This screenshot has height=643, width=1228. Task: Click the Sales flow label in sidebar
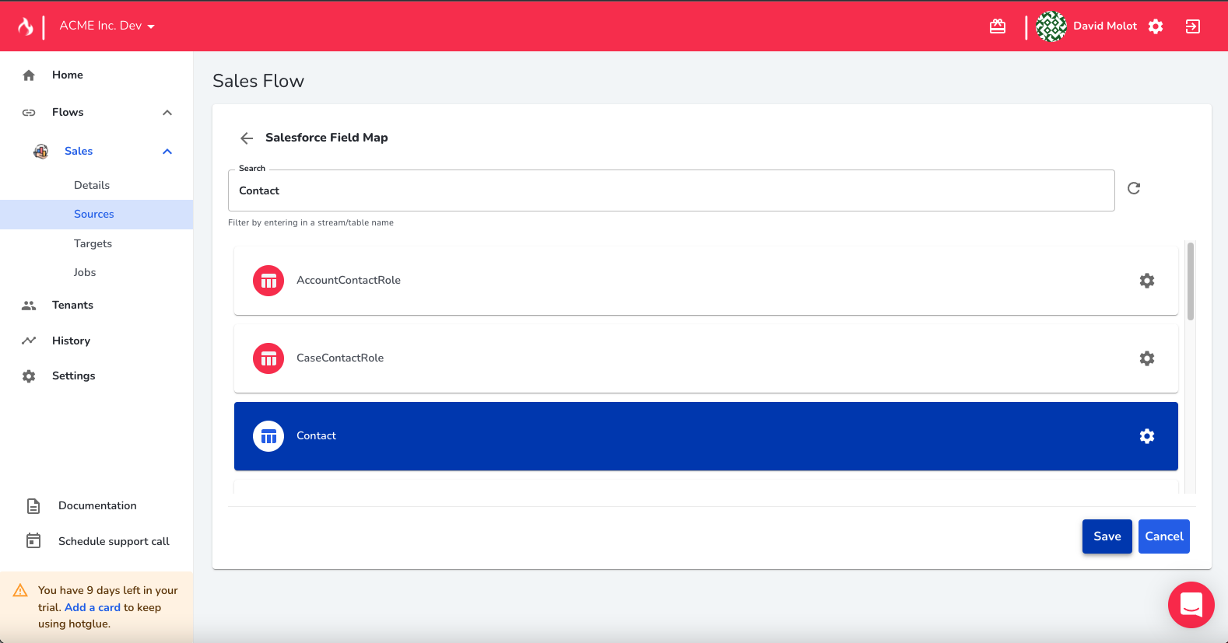pyautogui.click(x=79, y=151)
